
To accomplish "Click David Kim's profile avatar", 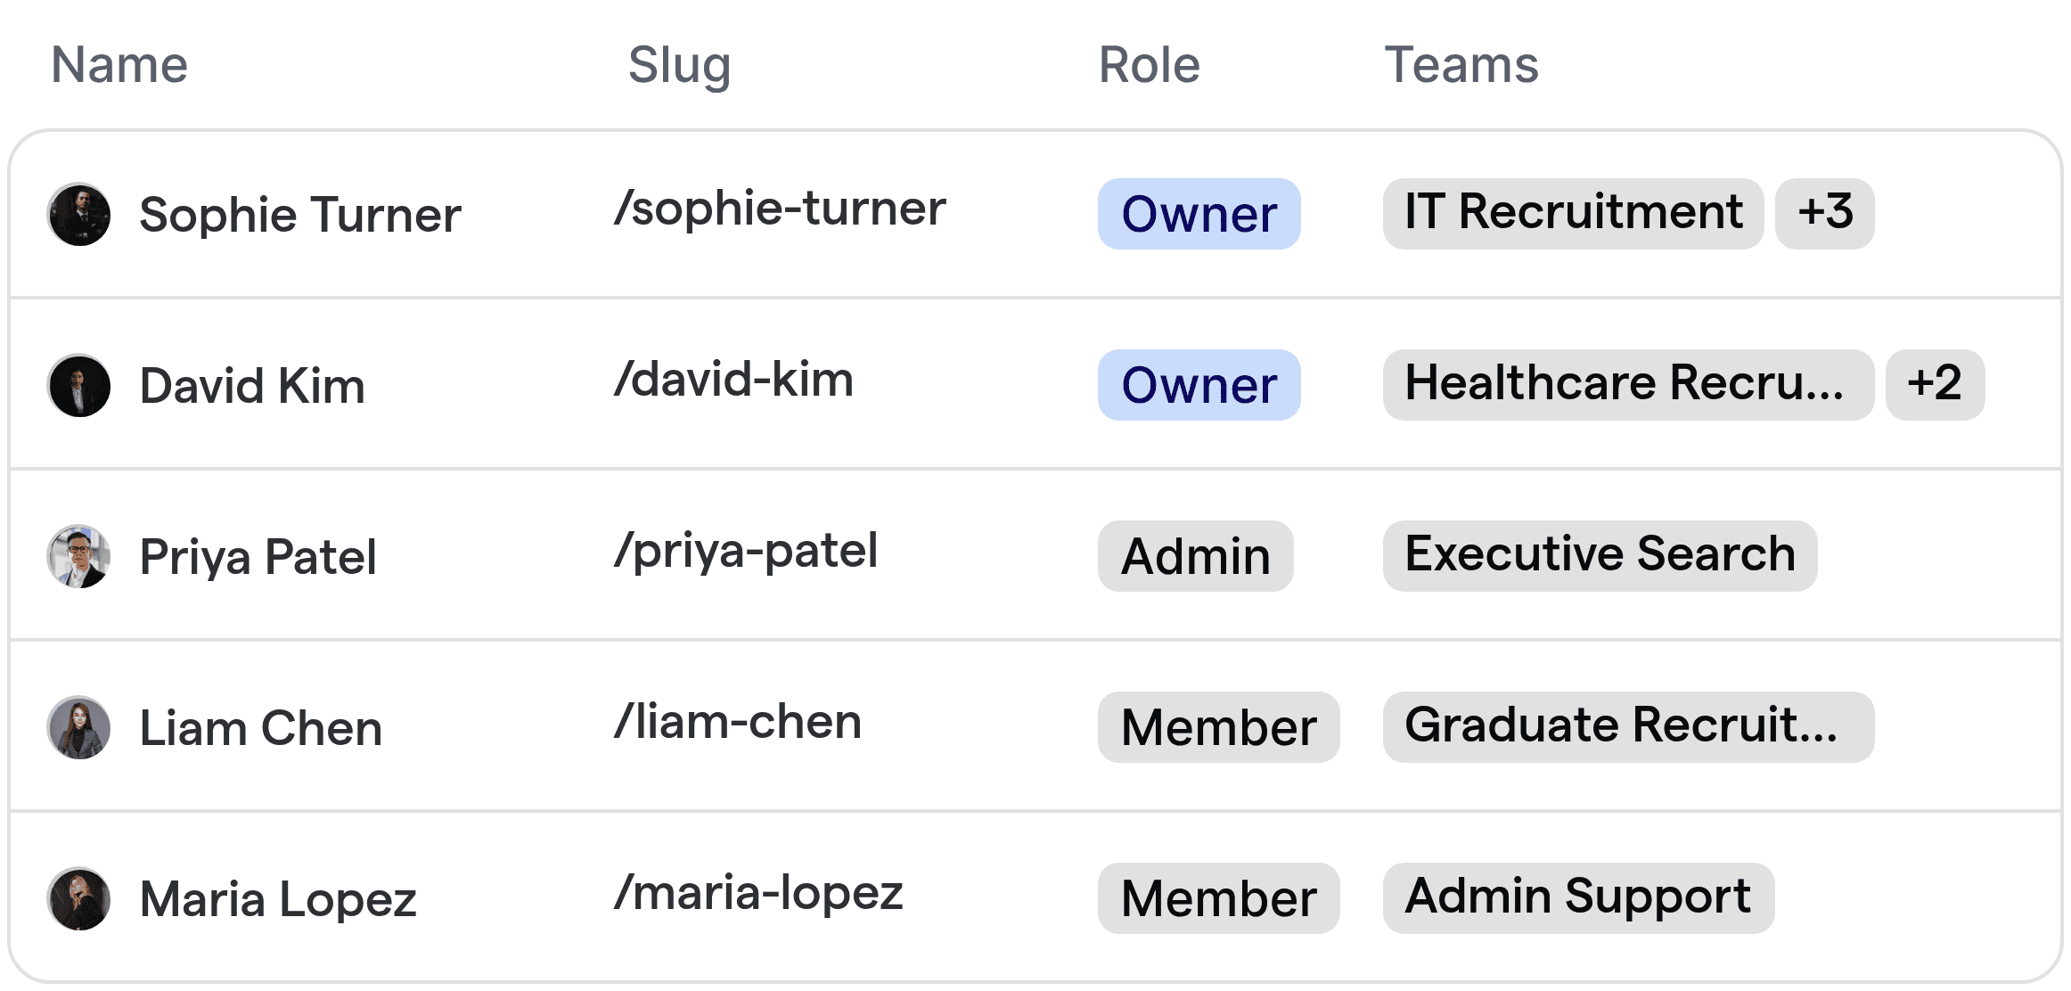I will click(x=78, y=385).
